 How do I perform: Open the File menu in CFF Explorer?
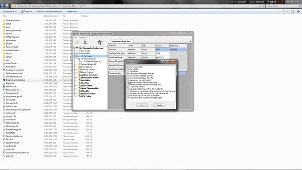point(75,38)
